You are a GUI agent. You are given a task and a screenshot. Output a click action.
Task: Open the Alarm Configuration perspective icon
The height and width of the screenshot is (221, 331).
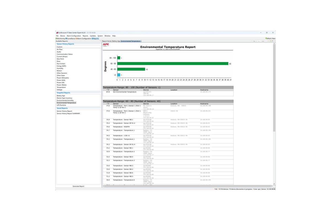pyautogui.click(x=76, y=39)
